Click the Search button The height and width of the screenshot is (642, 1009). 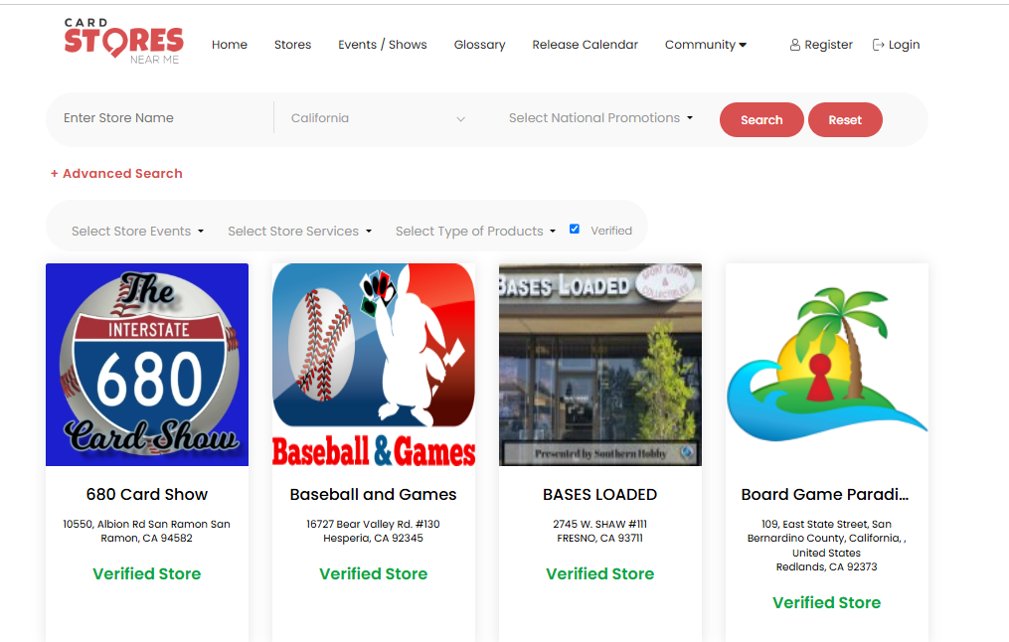click(760, 119)
